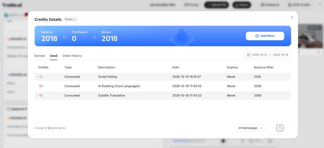Edit end date 2026-10-18
This screenshot has width=324, height=148.
coord(280,55)
